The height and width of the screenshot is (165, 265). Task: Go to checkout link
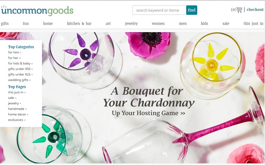[255, 10]
